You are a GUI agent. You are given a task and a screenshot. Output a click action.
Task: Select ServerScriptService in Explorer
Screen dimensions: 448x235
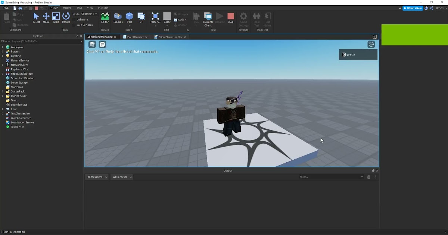[x=22, y=78]
